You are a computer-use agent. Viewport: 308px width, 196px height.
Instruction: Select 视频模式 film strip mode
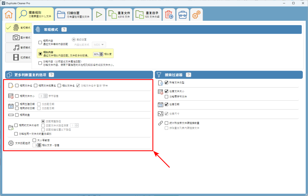(19, 58)
